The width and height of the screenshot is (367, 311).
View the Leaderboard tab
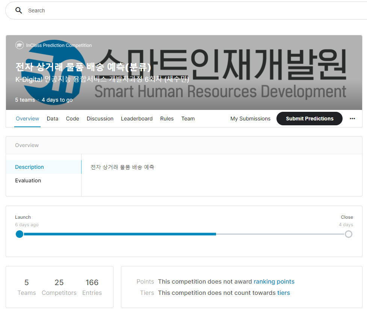(137, 119)
